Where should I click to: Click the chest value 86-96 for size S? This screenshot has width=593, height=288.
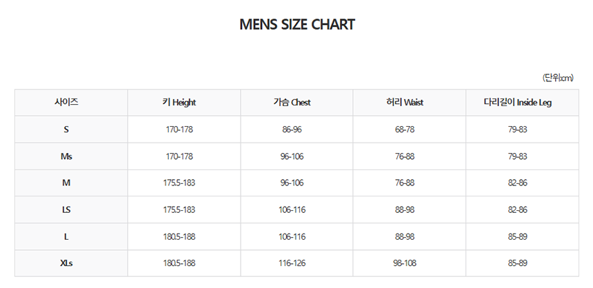pos(292,130)
